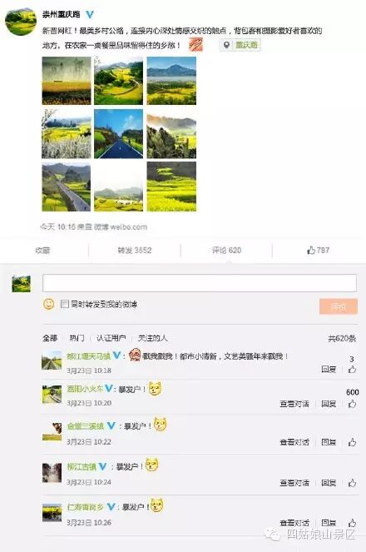Like 合堂三溪镇's comment with thumbs-up
The image size is (366, 552).
[x=352, y=442]
